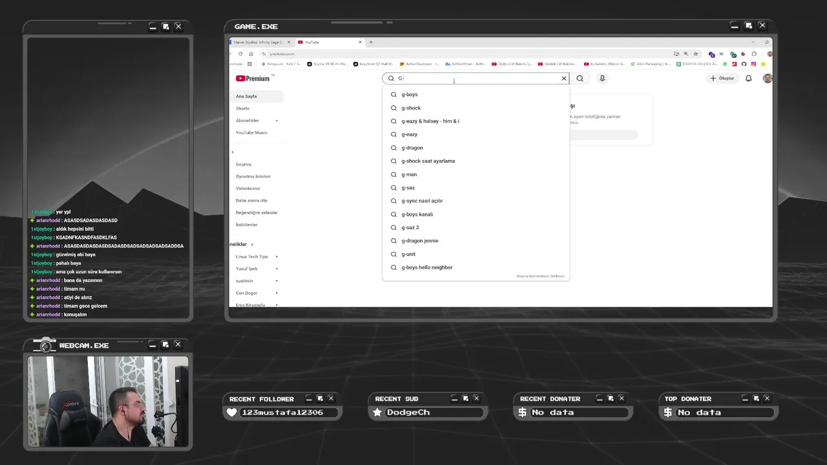Open YouTube Music from the sidebar
The height and width of the screenshot is (465, 827).
pos(251,132)
